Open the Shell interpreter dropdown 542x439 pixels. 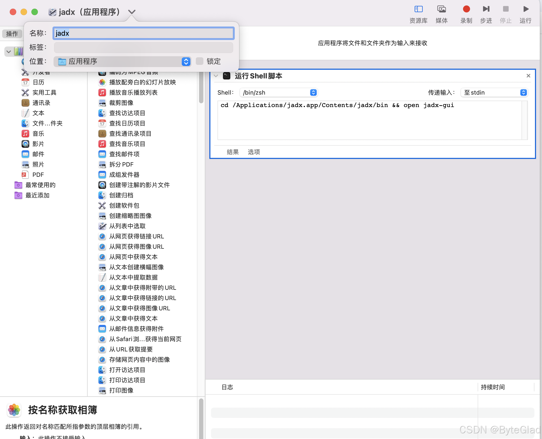[x=279, y=92]
